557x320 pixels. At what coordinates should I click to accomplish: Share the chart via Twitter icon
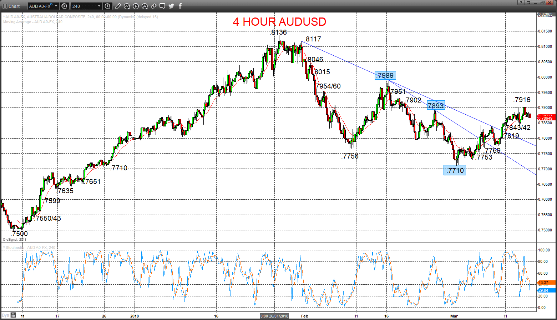coord(171,6)
